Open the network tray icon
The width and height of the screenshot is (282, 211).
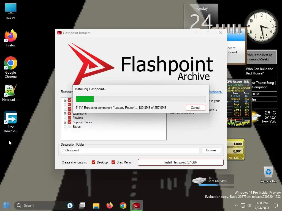tap(243, 206)
